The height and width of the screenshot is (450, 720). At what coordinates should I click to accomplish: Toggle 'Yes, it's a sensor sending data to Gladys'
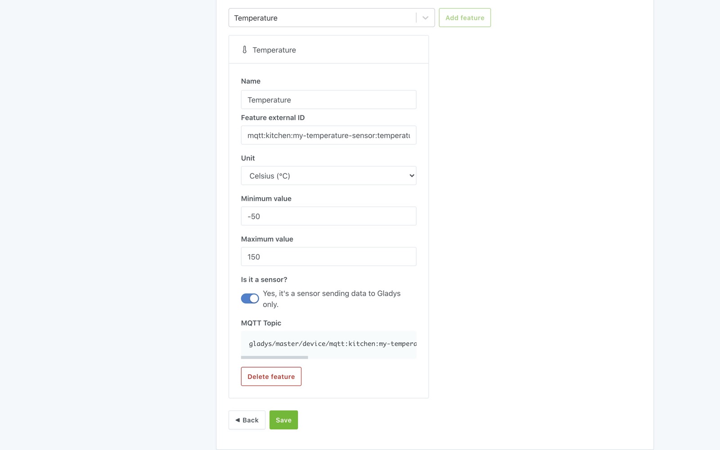click(x=250, y=298)
